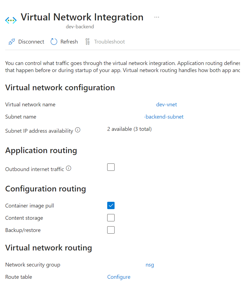246x285 pixels.
Task: Open the dev-vnet virtual network link
Action: click(x=167, y=104)
